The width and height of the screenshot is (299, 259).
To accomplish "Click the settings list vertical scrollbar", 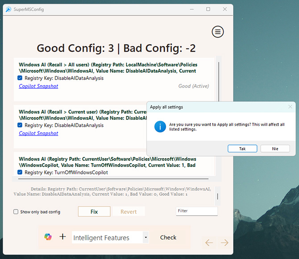I will tap(219, 82).
